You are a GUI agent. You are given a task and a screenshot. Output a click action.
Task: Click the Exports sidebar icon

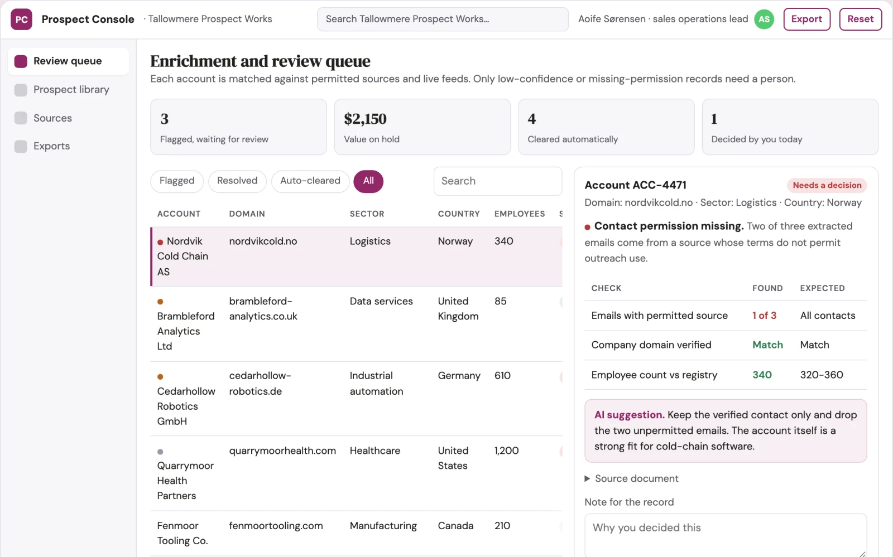(x=21, y=146)
